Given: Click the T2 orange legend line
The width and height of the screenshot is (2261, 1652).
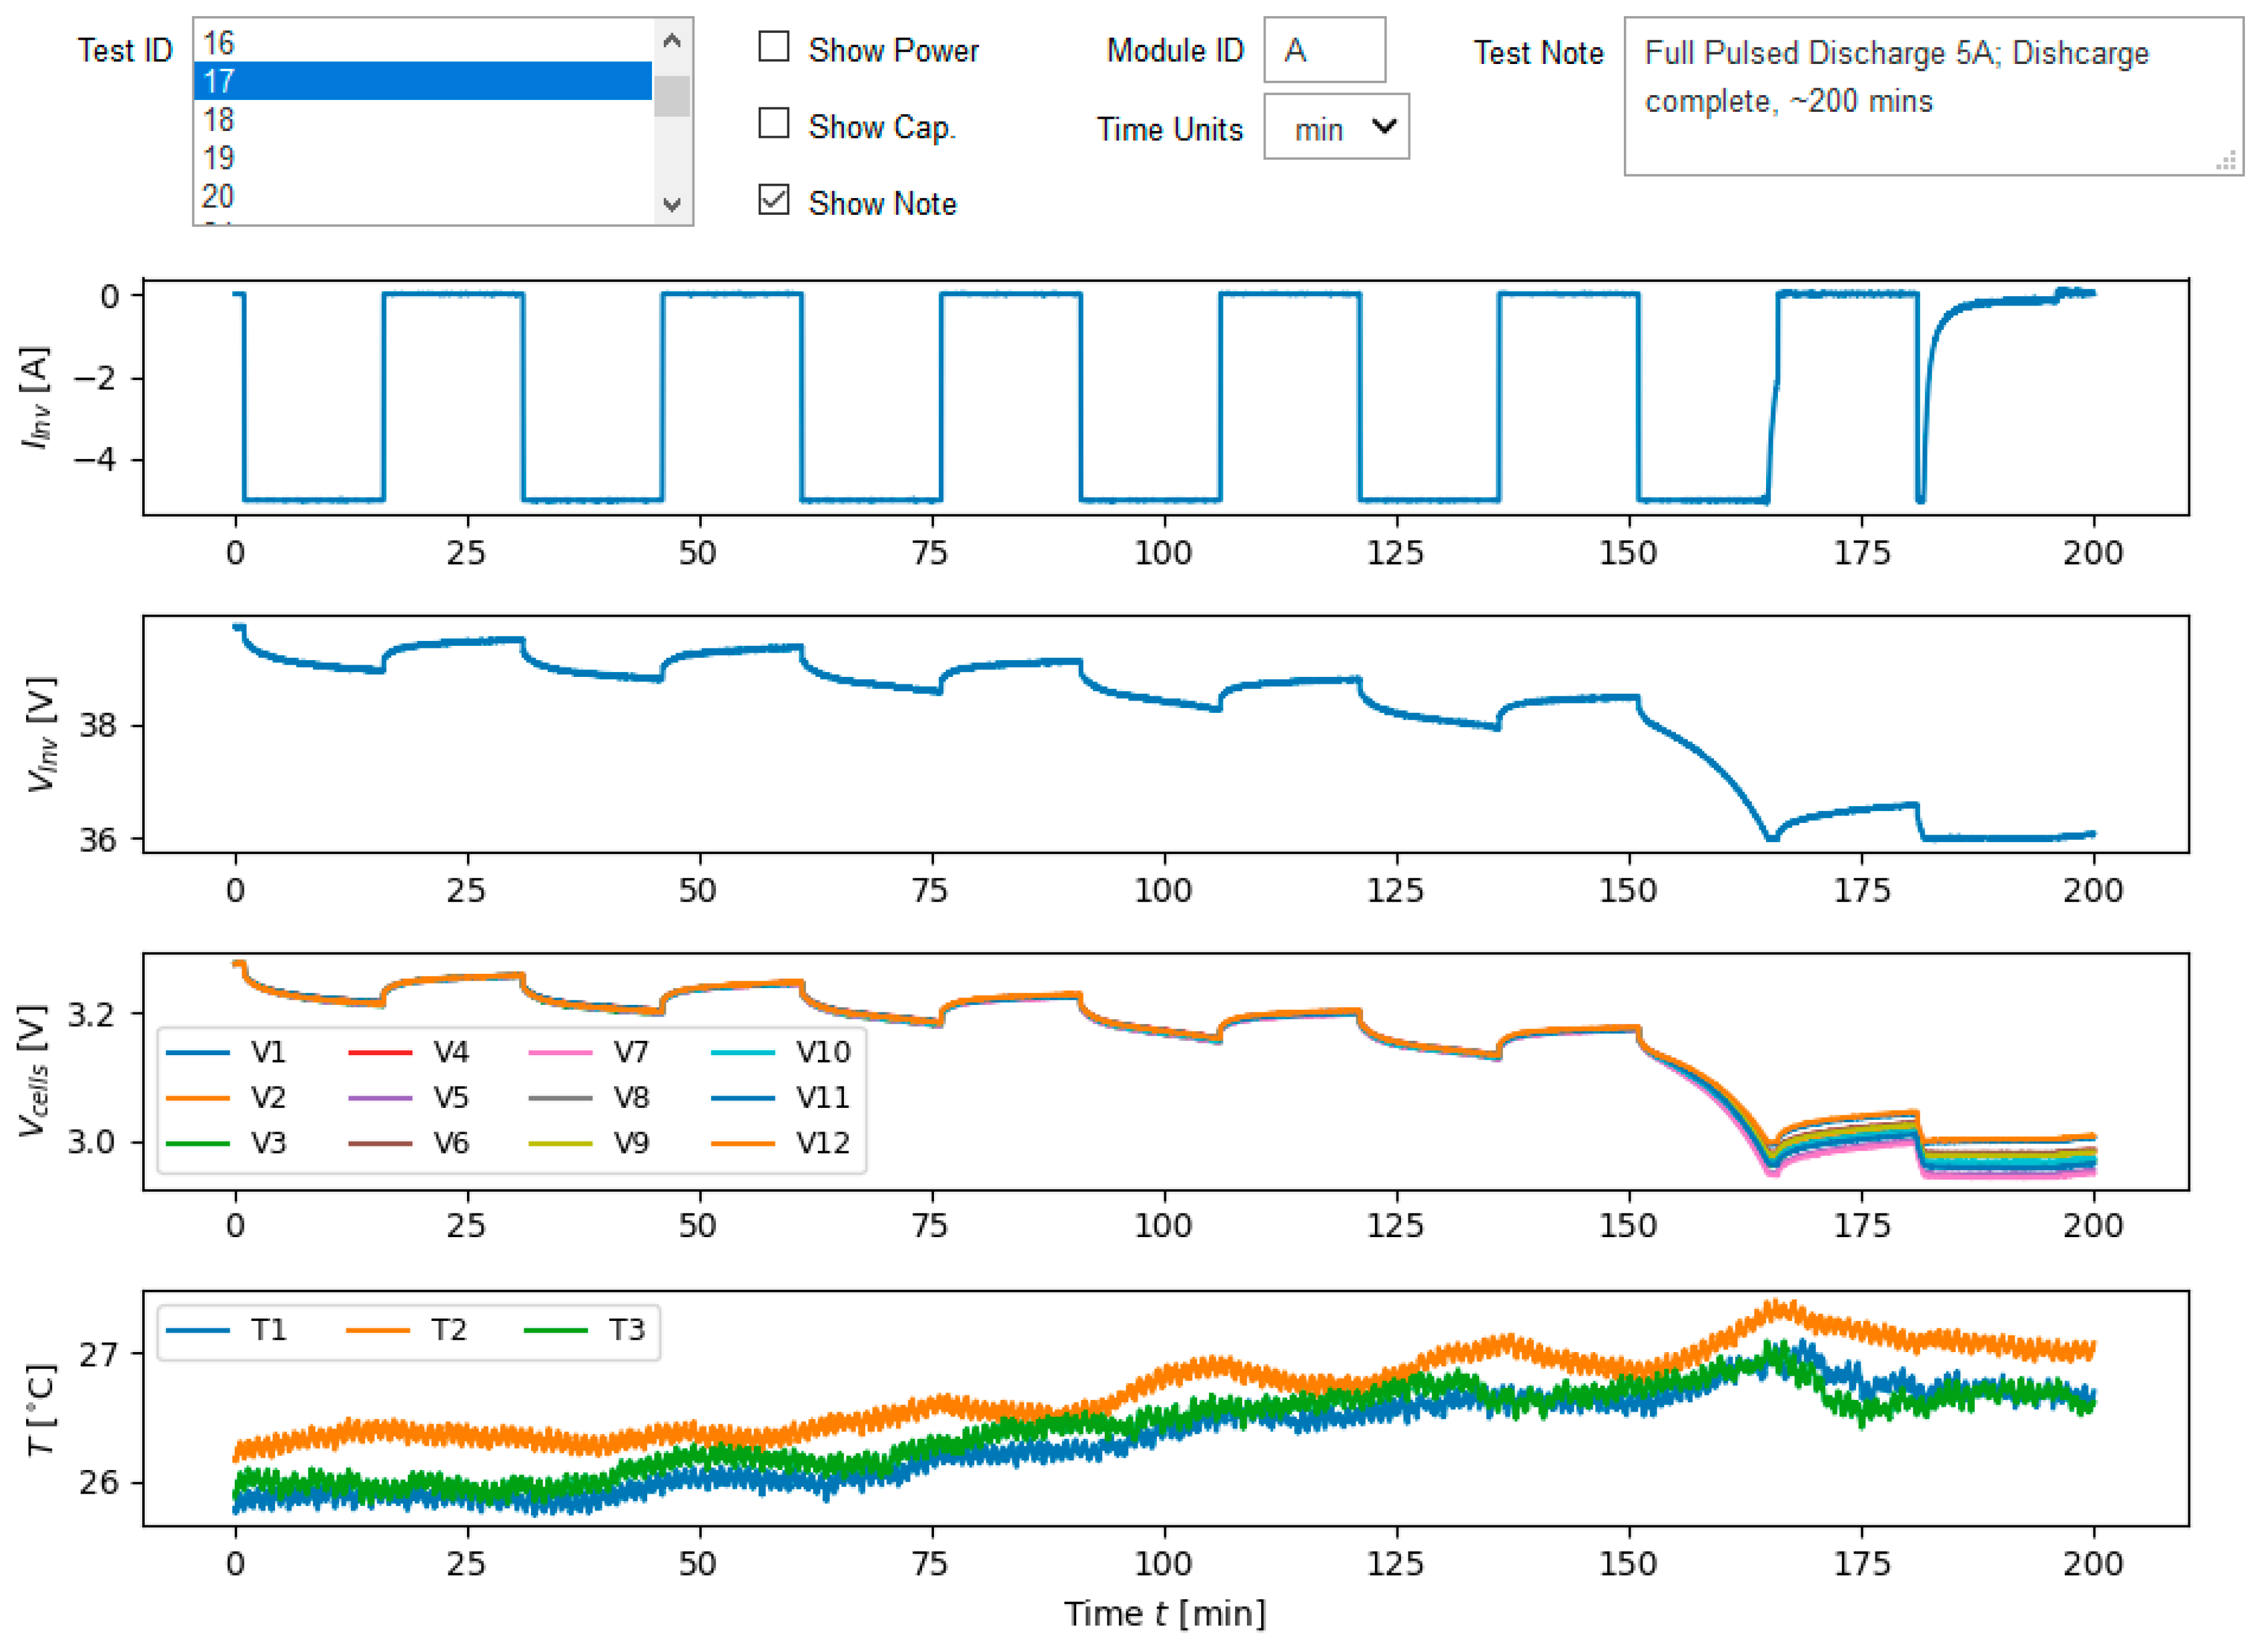Looking at the screenshot, I should (377, 1331).
